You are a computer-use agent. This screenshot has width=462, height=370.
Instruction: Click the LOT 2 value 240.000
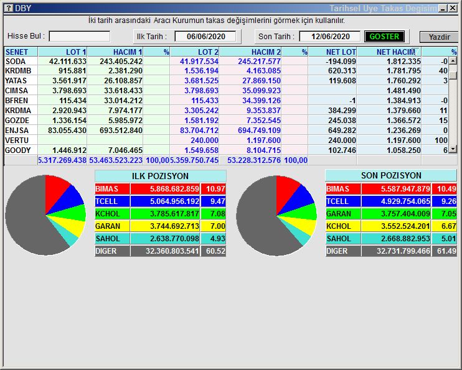coord(204,141)
